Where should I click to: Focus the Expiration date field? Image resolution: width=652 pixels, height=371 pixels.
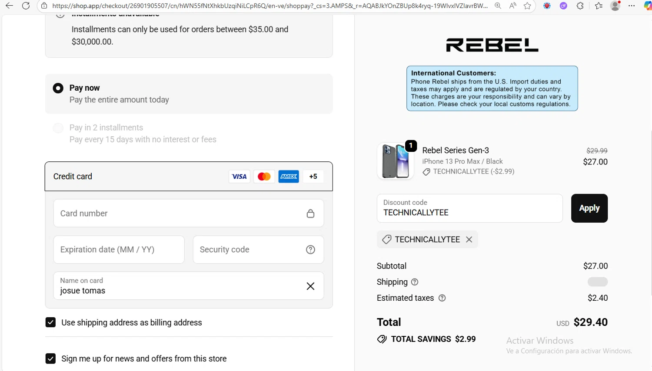tap(119, 250)
